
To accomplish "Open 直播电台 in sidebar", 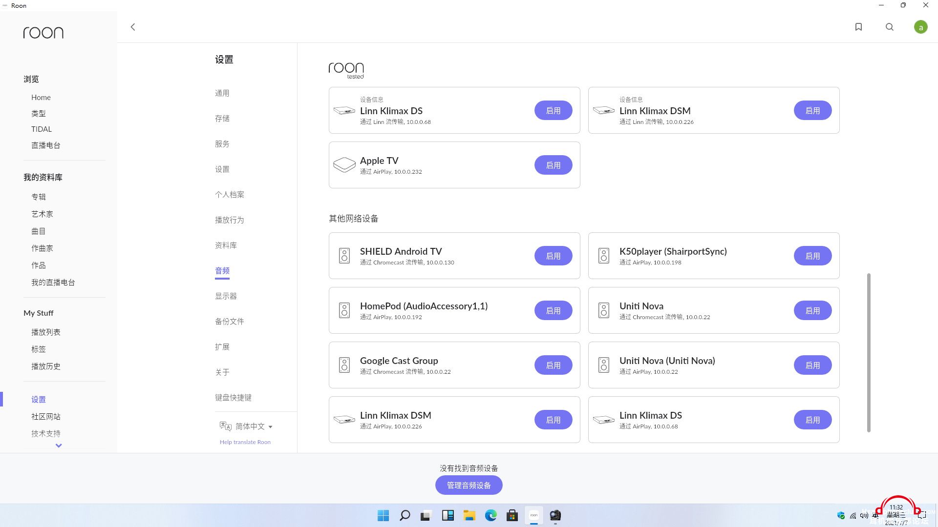I will coord(46,145).
